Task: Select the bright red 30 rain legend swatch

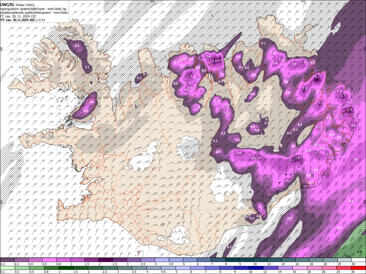Action: [x=358, y=268]
